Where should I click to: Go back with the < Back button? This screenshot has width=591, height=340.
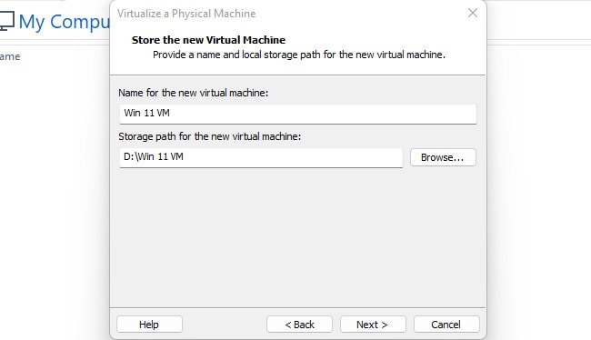point(299,325)
